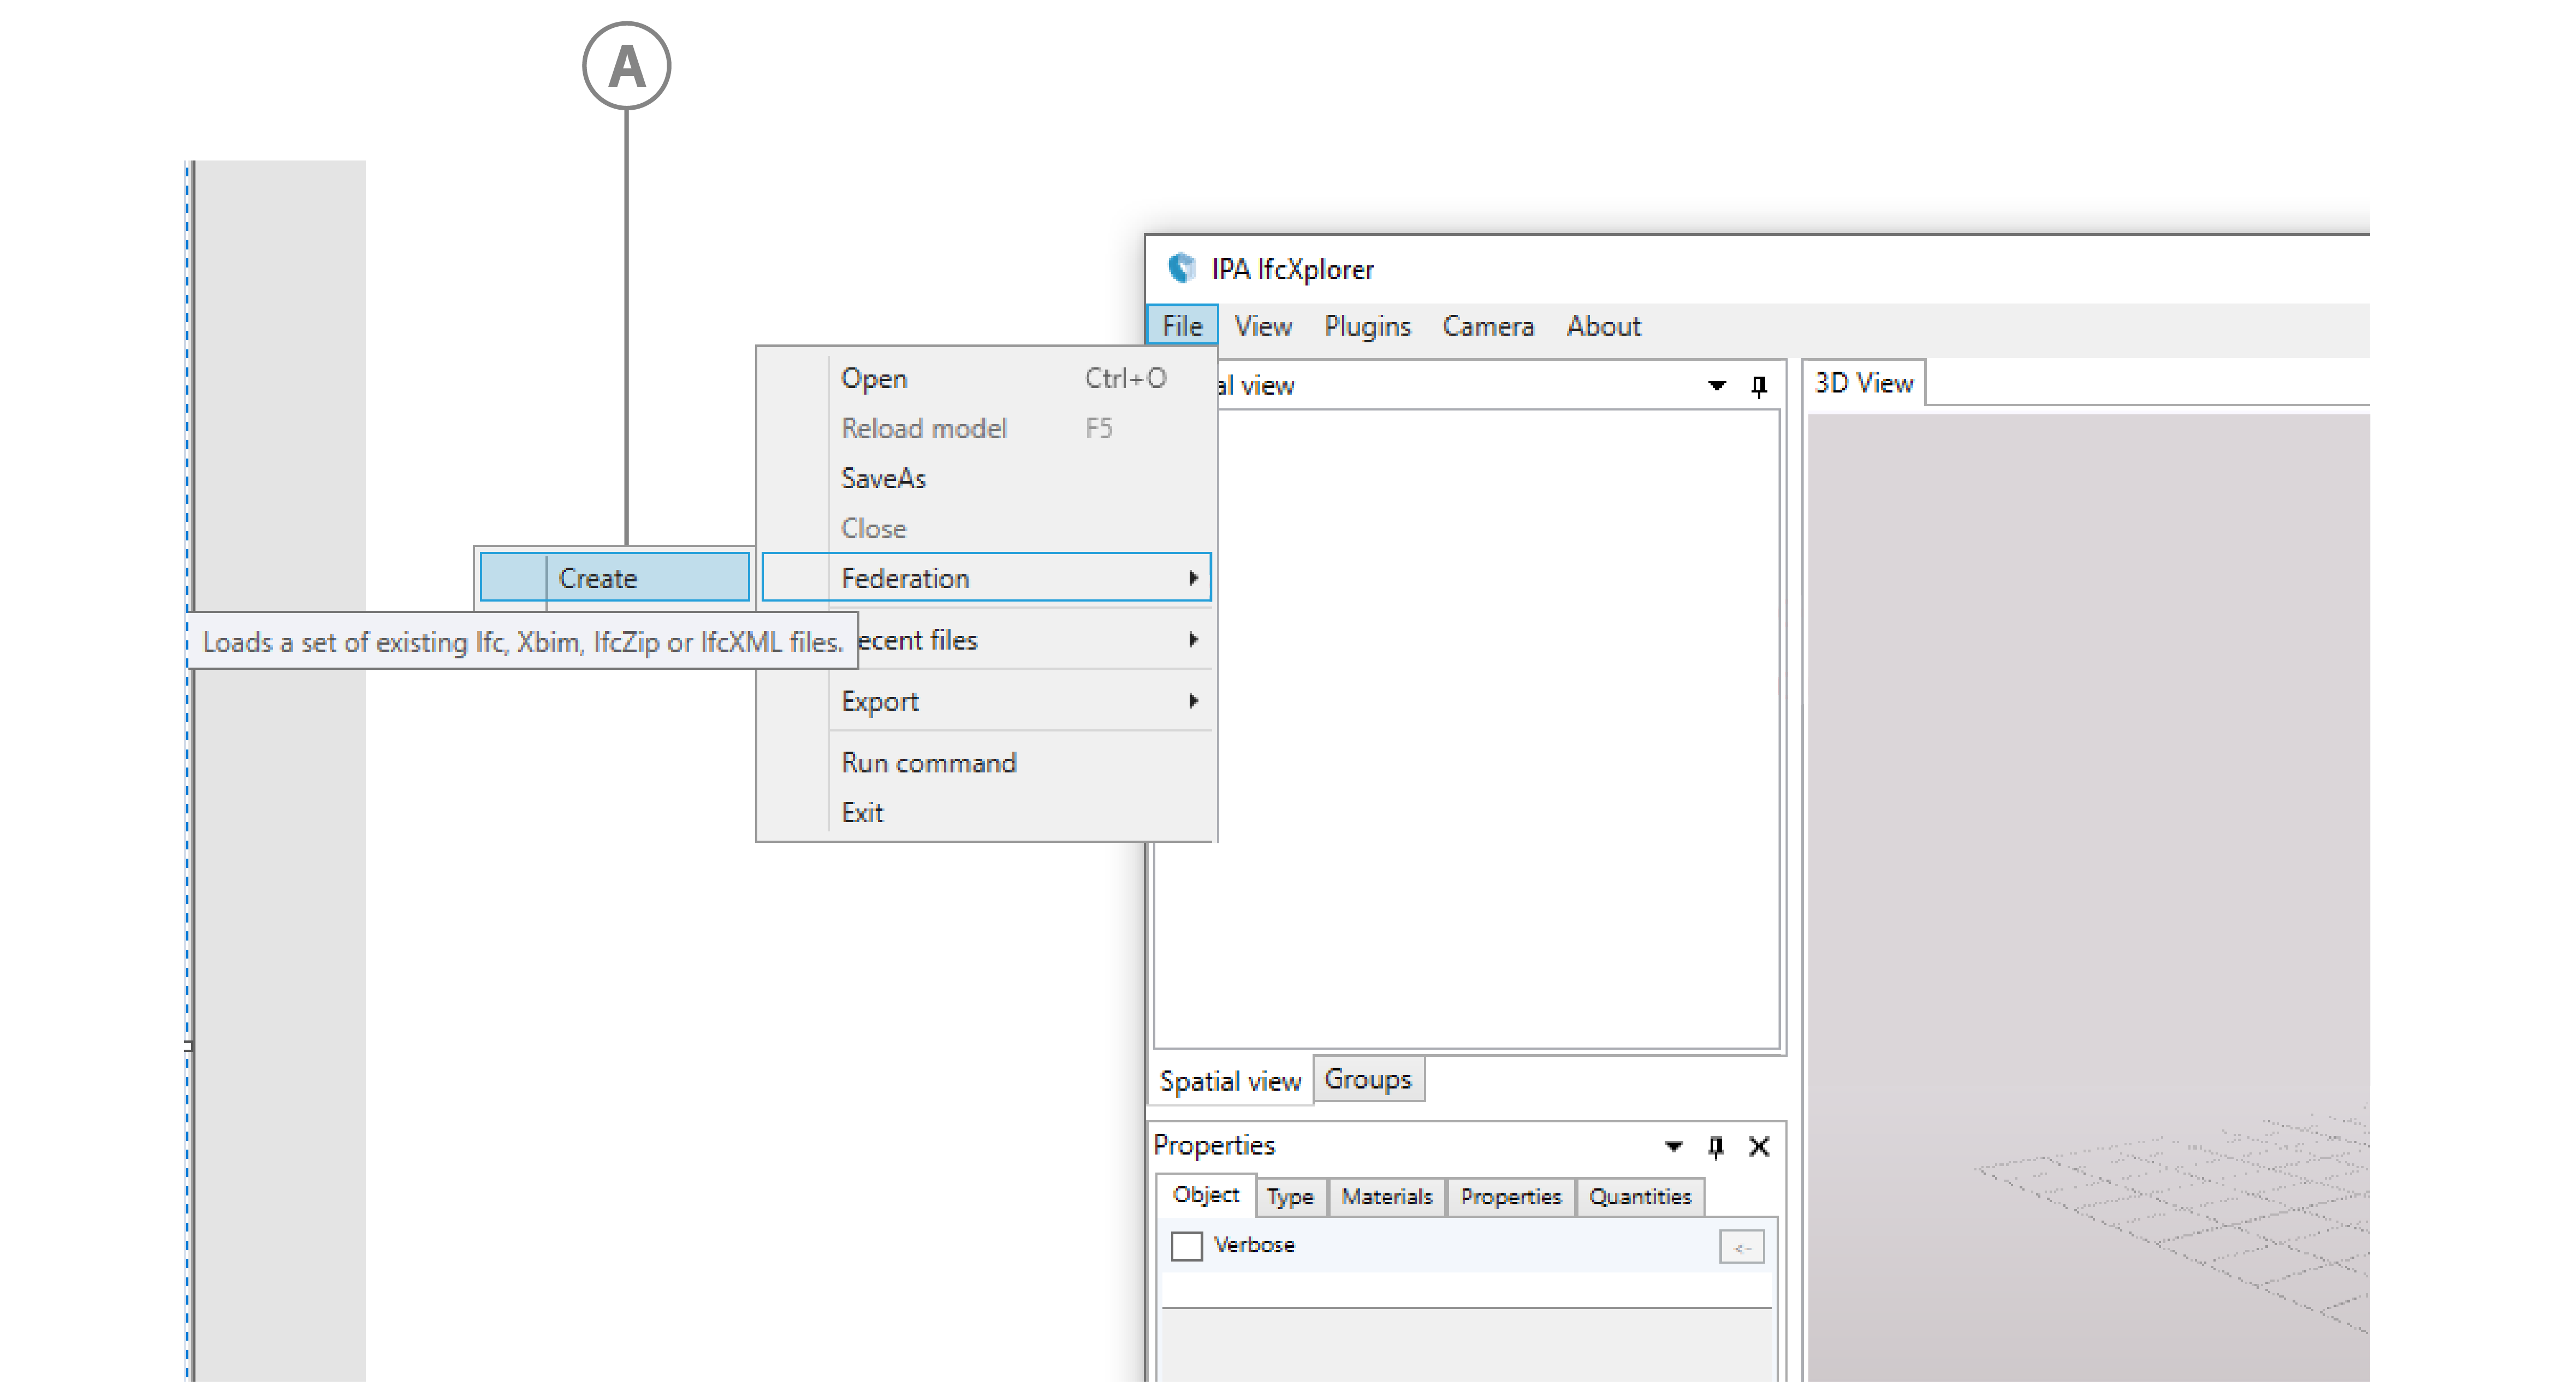Switch to the Groups tab
Screen dimensions: 2576x1398
pyautogui.click(x=1367, y=1079)
